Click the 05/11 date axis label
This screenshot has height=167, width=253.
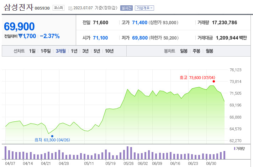click(x=89, y=163)
